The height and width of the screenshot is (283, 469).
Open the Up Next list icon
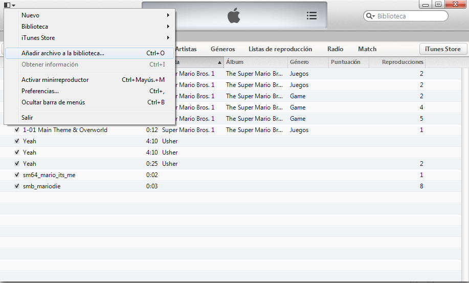pyautogui.click(x=311, y=15)
